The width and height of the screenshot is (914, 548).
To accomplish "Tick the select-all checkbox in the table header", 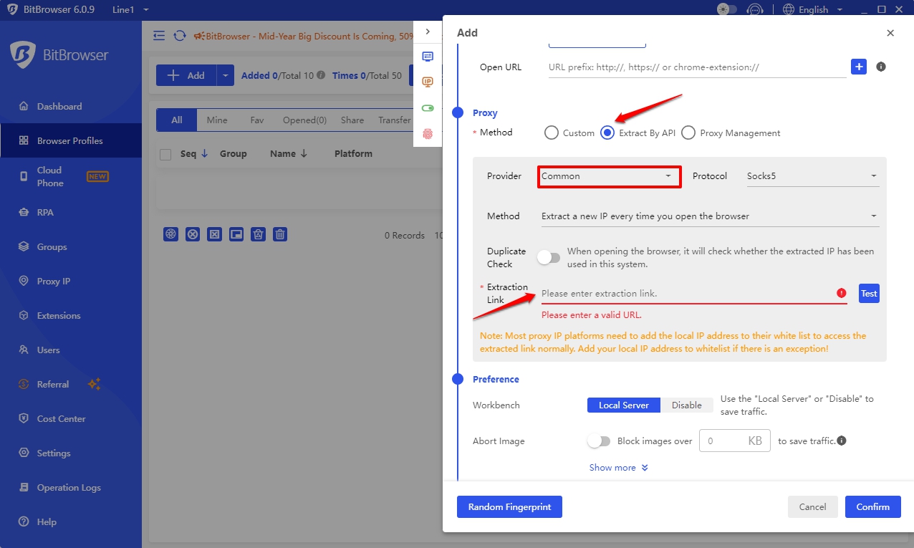I will point(165,154).
